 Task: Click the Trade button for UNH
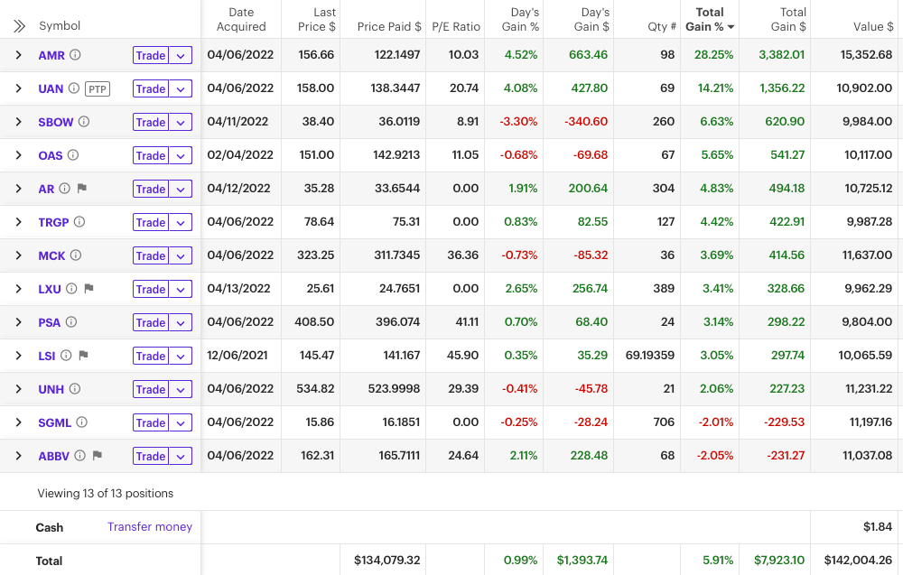click(x=151, y=389)
